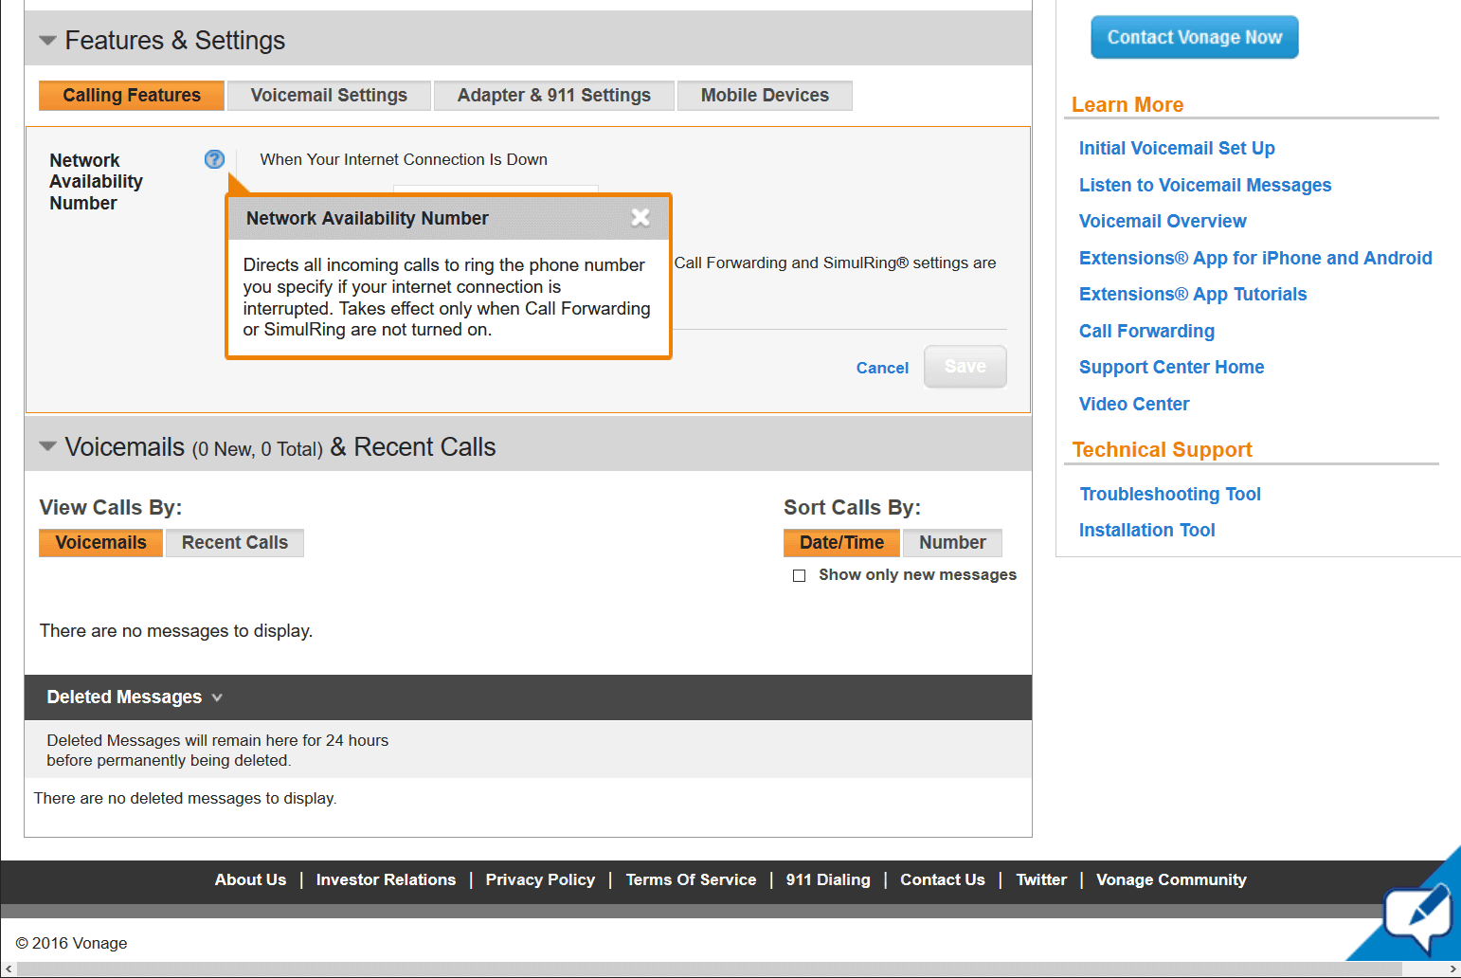
Task: Expand the Deleted Messages dropdown
Action: tap(217, 697)
